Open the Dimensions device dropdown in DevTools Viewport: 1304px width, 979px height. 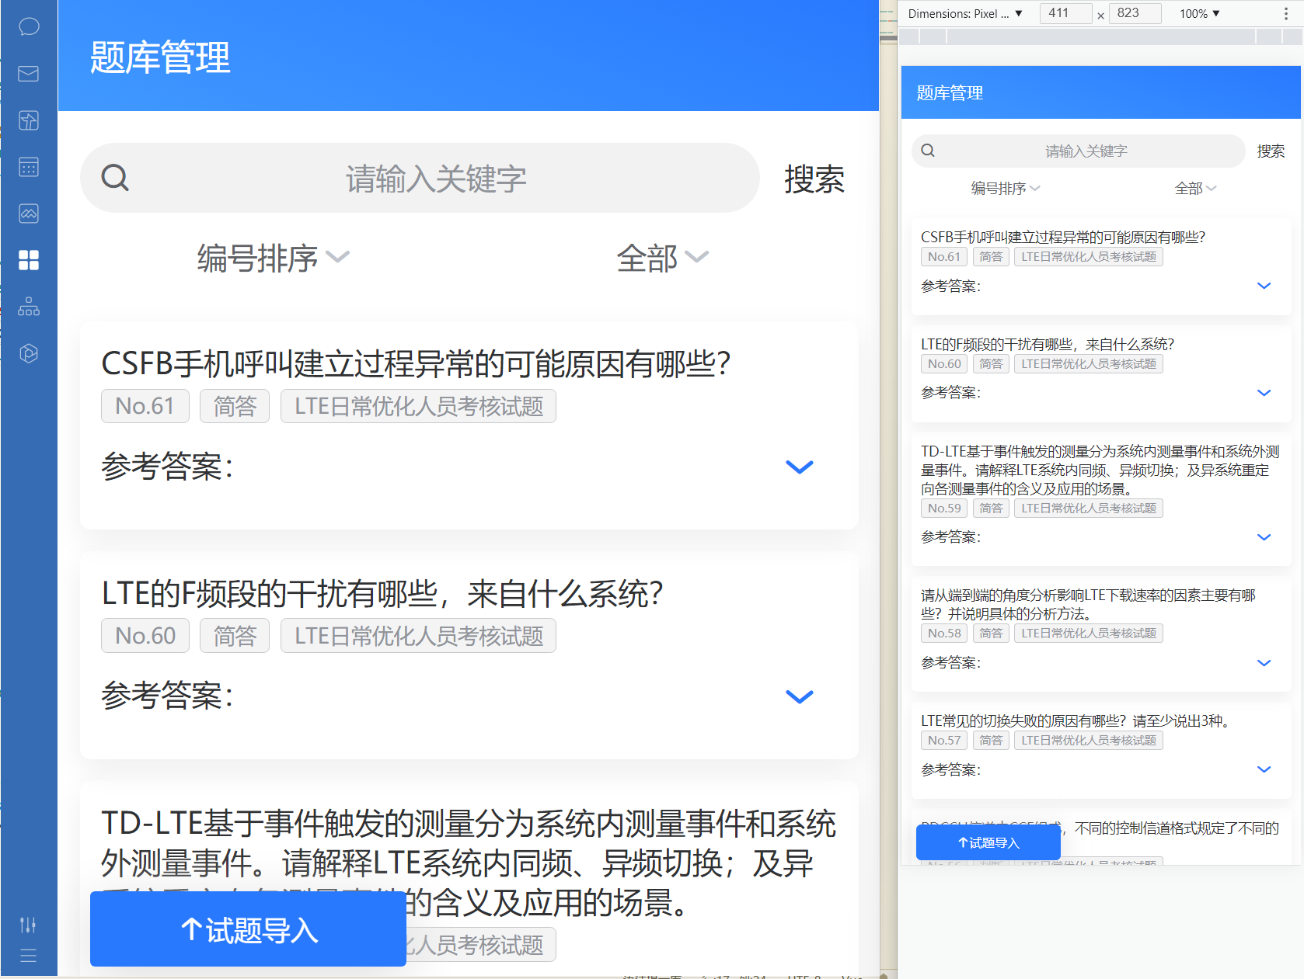click(x=965, y=13)
